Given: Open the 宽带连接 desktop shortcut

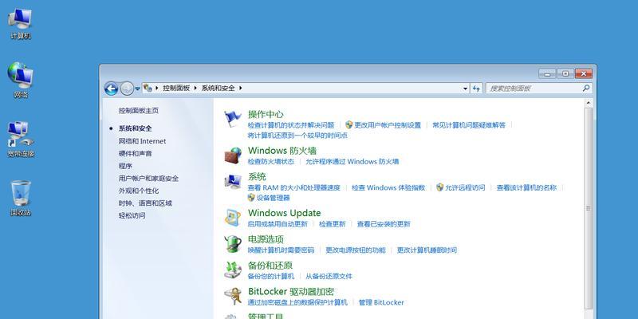Looking at the screenshot, I should 21,139.
